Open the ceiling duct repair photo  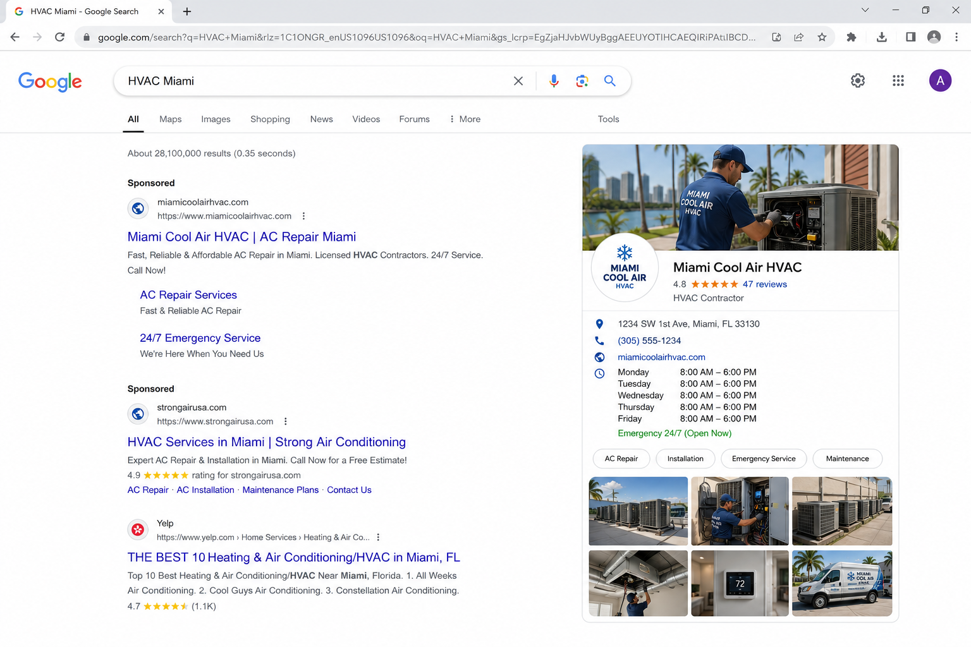tap(638, 583)
